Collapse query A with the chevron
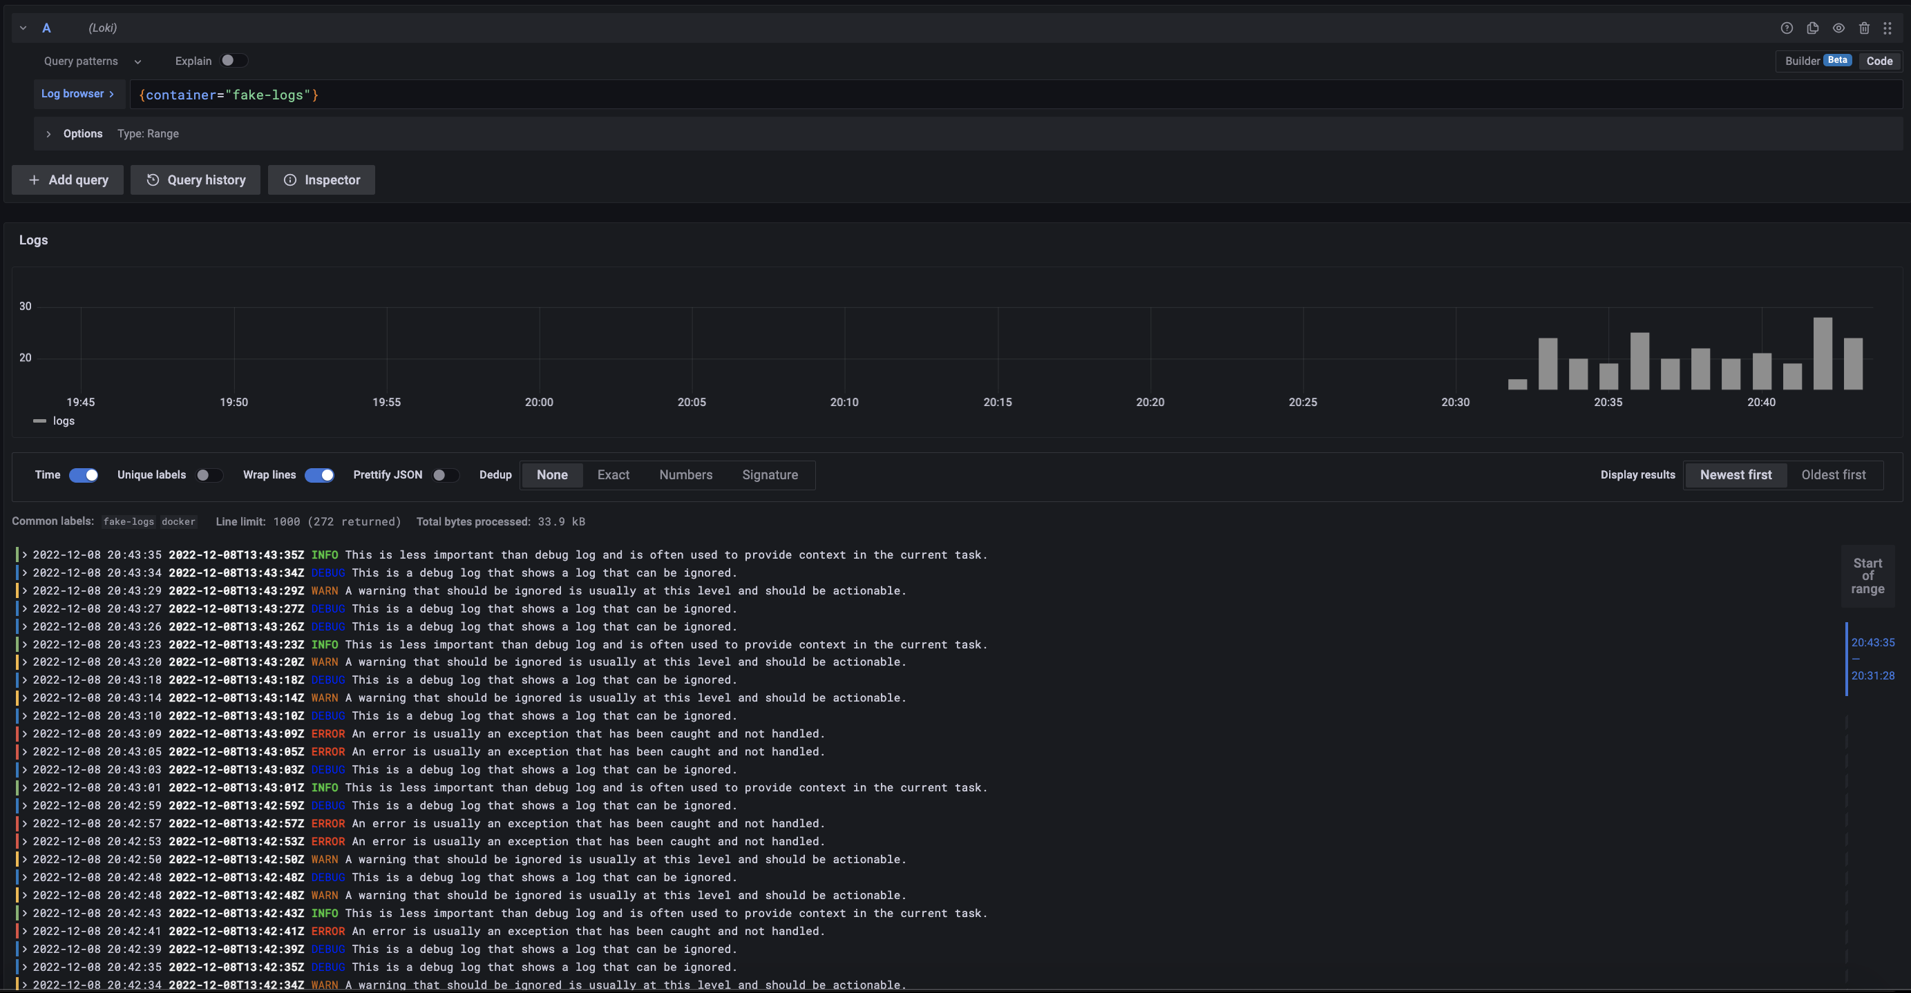The height and width of the screenshot is (993, 1911). (23, 28)
